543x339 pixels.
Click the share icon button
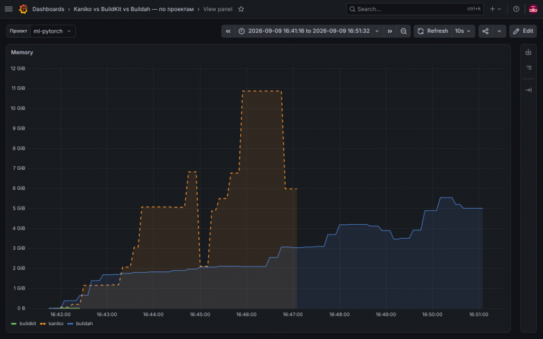485,31
